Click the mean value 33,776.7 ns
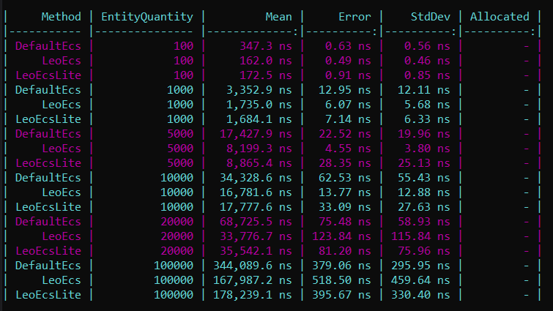The height and width of the screenshot is (311, 553). 256,236
